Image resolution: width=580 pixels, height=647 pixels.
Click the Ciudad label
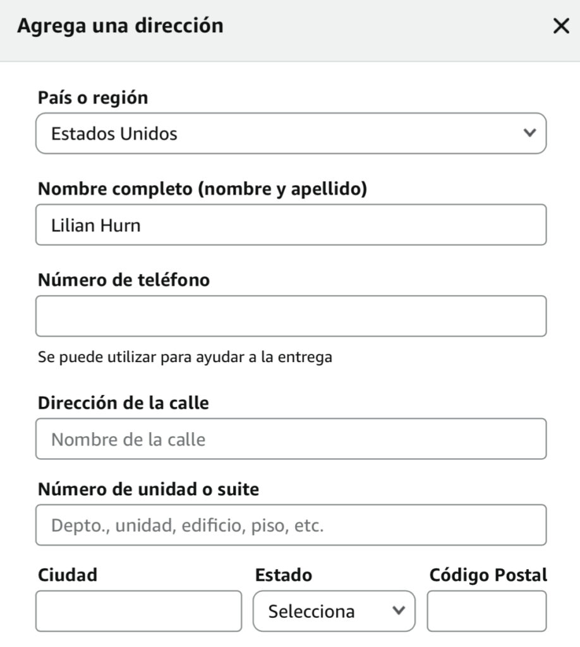click(68, 575)
